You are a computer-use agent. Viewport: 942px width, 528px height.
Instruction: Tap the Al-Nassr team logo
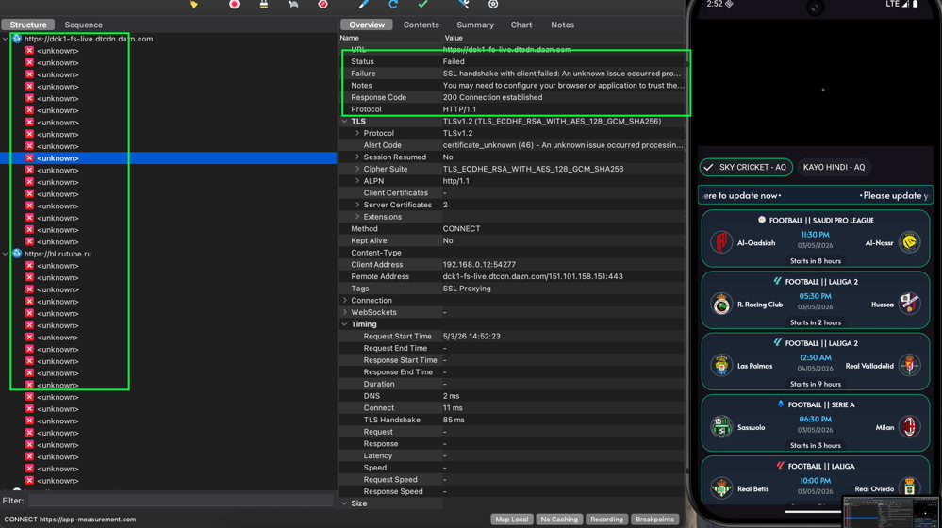[x=910, y=242]
